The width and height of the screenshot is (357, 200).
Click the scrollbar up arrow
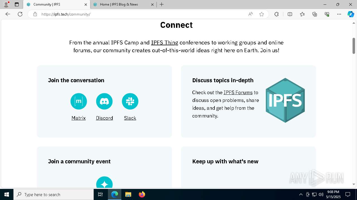coord(354,23)
